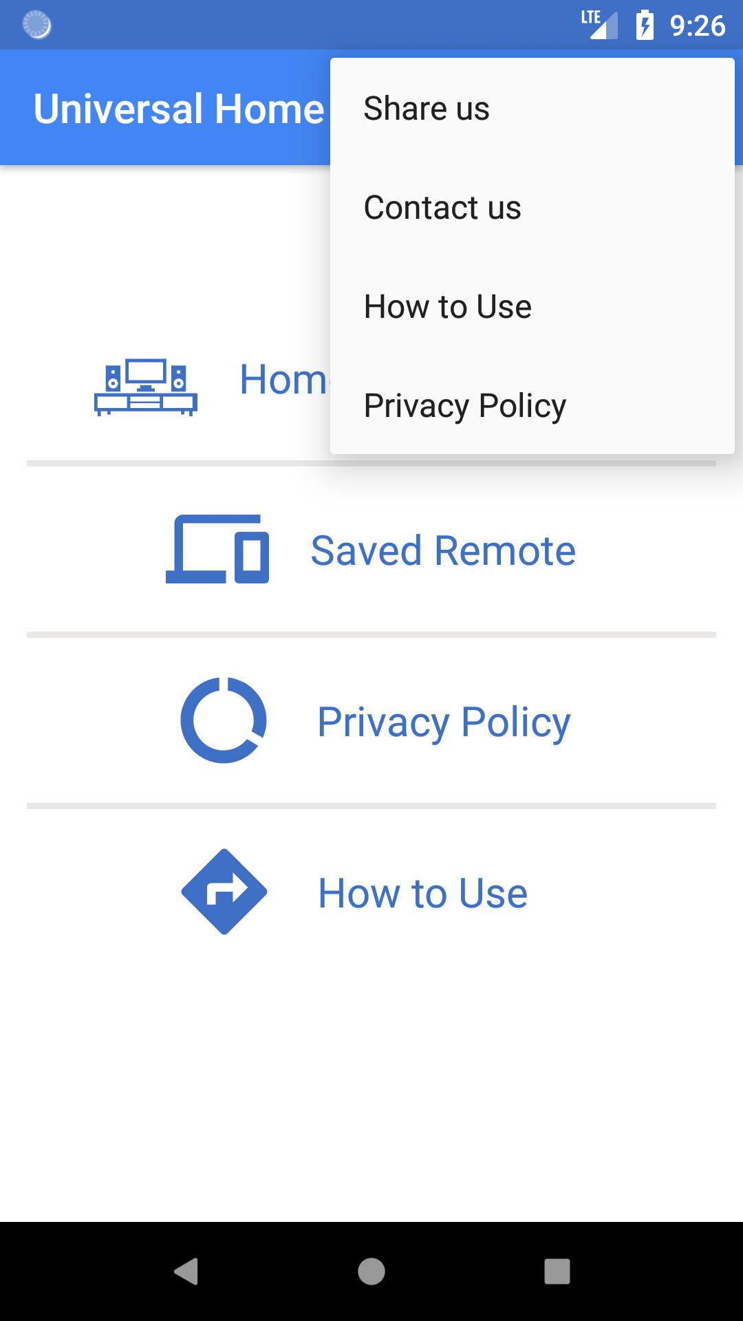Select Share us from the overflow menu
This screenshot has width=743, height=1321.
[x=427, y=108]
